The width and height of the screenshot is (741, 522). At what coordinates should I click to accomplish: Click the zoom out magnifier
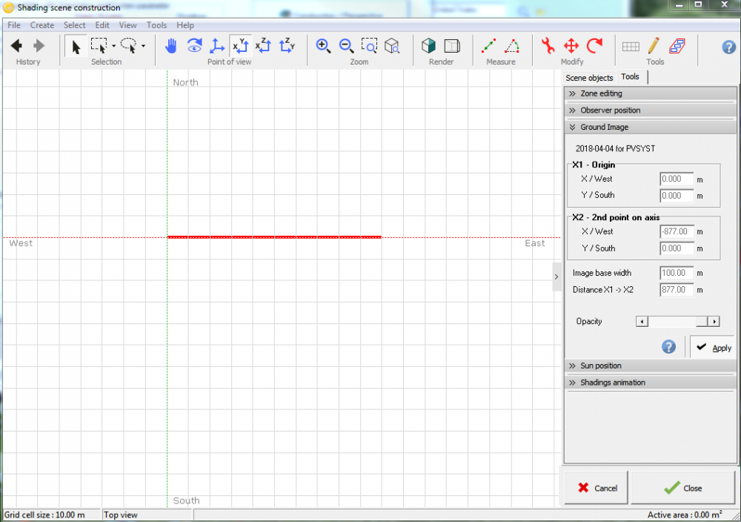346,46
